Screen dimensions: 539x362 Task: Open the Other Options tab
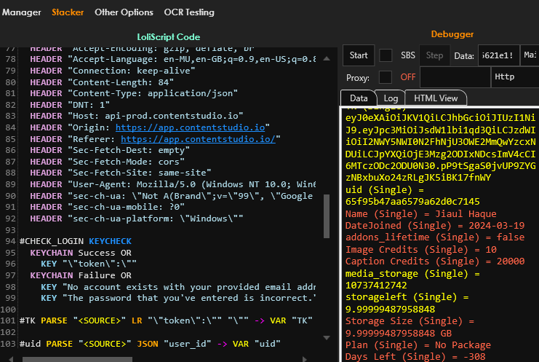coord(124,12)
